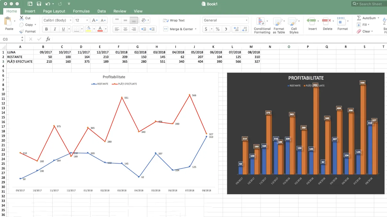Expand the Paste options arrow

pos(15,21)
